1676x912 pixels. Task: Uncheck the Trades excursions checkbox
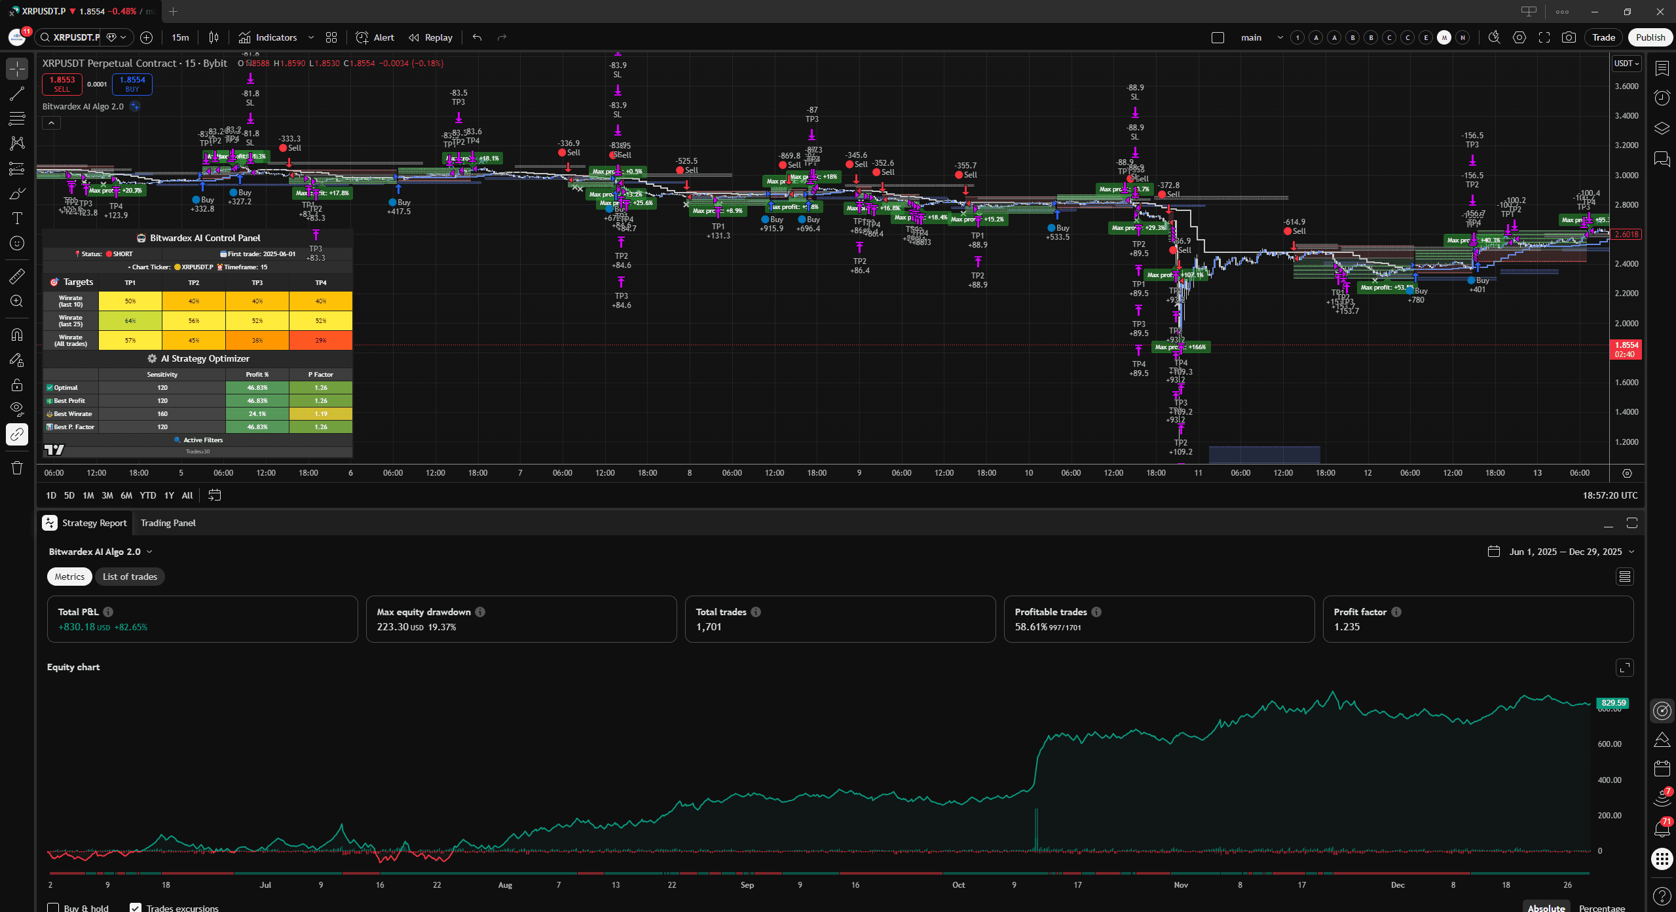[x=136, y=907]
